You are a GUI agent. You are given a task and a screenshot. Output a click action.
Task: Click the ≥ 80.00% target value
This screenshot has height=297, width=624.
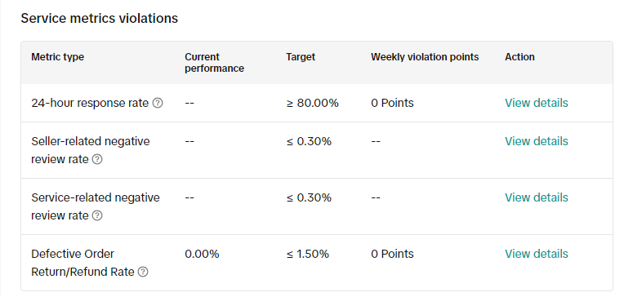click(x=312, y=103)
